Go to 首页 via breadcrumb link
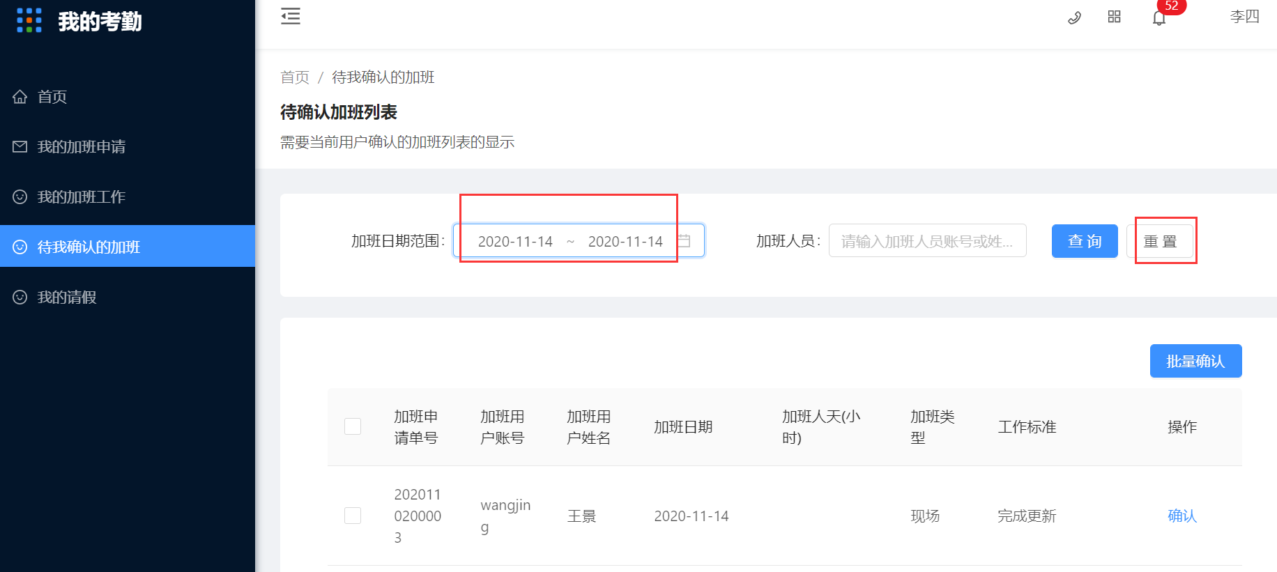1277x572 pixels. coord(295,77)
